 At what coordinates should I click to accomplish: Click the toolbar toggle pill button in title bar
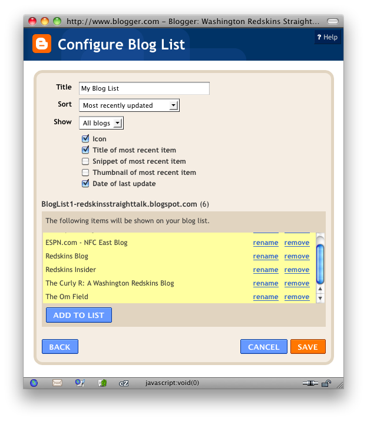click(x=333, y=21)
